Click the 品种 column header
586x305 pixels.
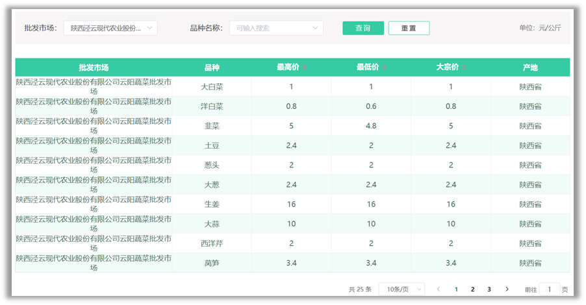212,67
